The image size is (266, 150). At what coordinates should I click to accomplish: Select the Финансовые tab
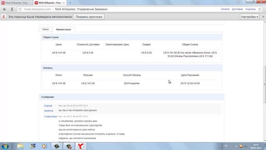point(64,30)
